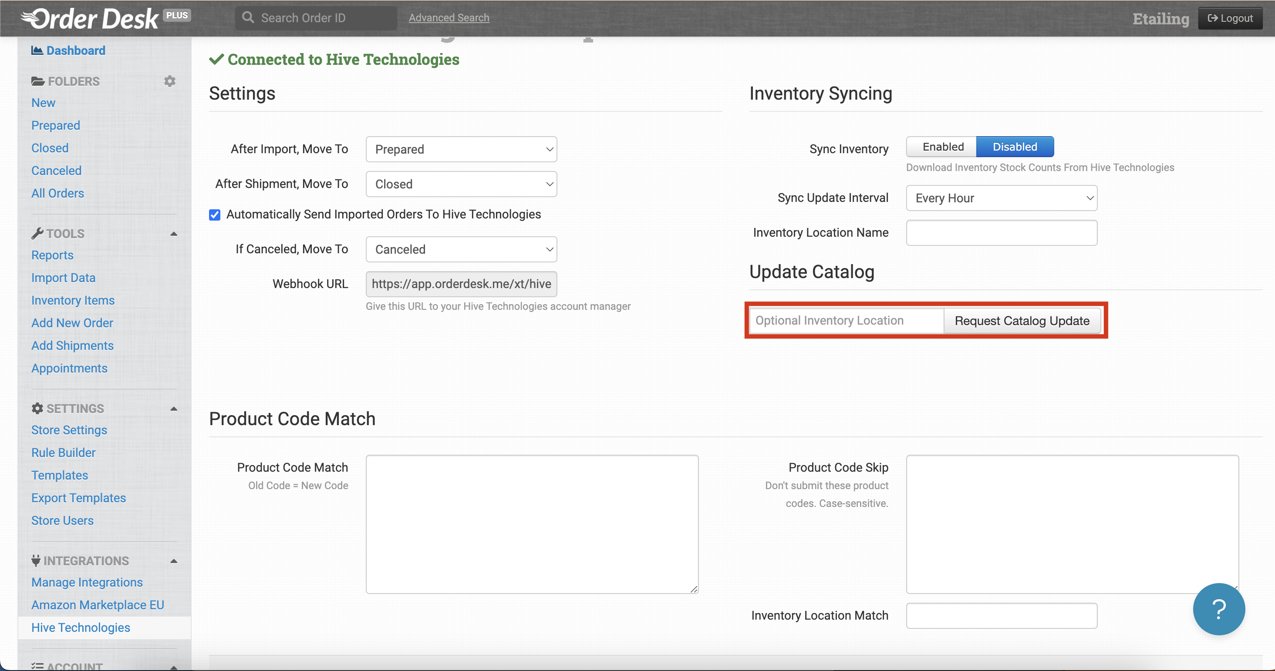Click Request Catalog Update button

click(x=1022, y=321)
